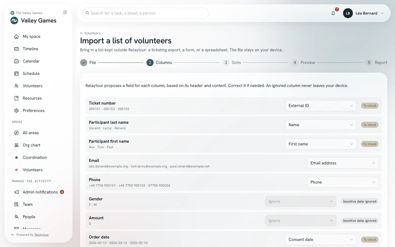The image size is (395, 247).
Task: Open the Ticket number field dropdown
Action: [321, 106]
